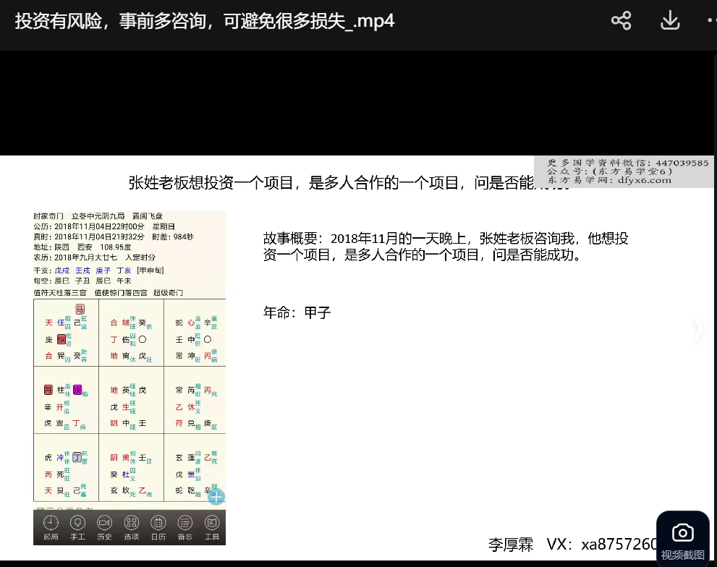Download the video file

tap(670, 20)
